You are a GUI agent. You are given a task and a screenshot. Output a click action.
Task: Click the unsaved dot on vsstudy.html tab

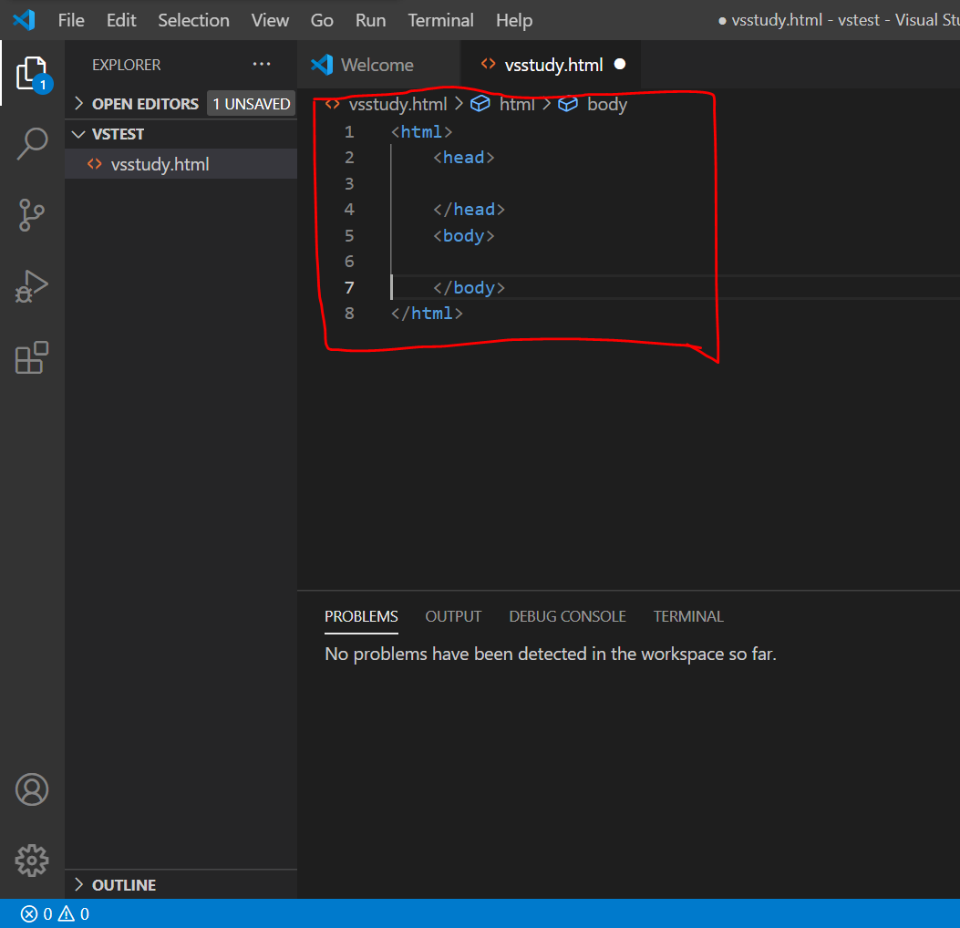620,65
